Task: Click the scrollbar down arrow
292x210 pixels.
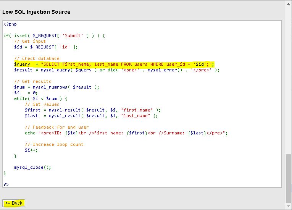Action: [288, 207]
